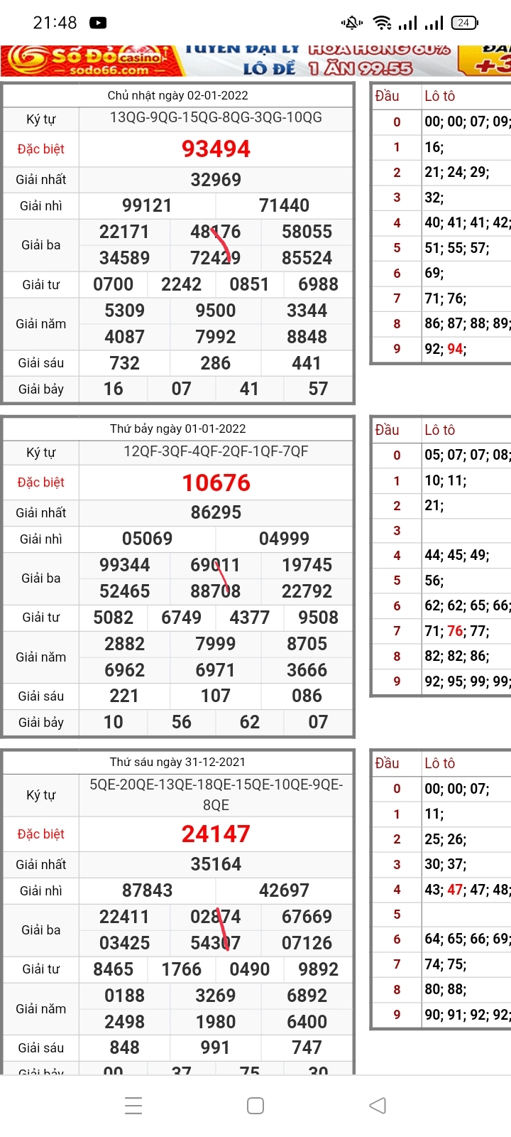The height and width of the screenshot is (1137, 511).
Task: Tap fourth prize number 6988
Action: tap(318, 284)
